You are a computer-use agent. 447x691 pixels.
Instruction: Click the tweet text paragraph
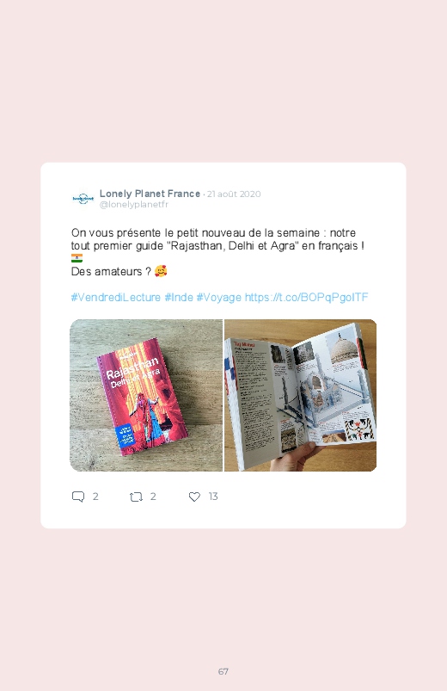coord(218,252)
